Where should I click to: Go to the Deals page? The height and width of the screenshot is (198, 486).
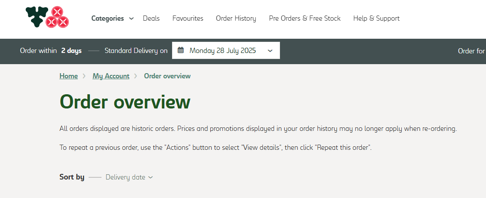pos(151,19)
